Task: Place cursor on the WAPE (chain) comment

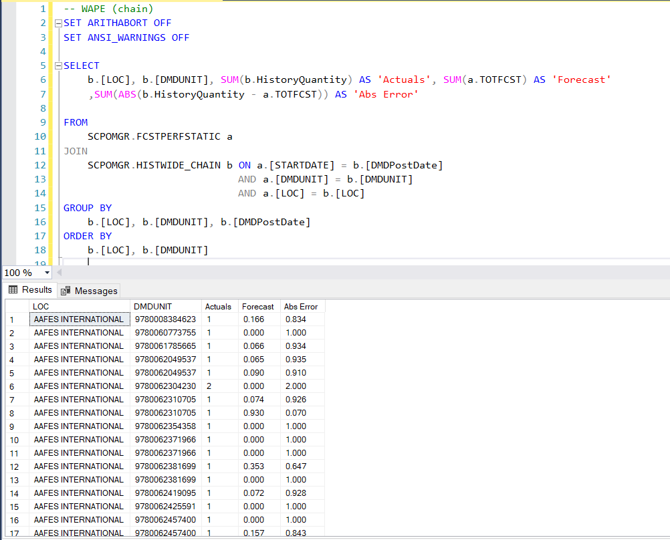Action: [108, 9]
